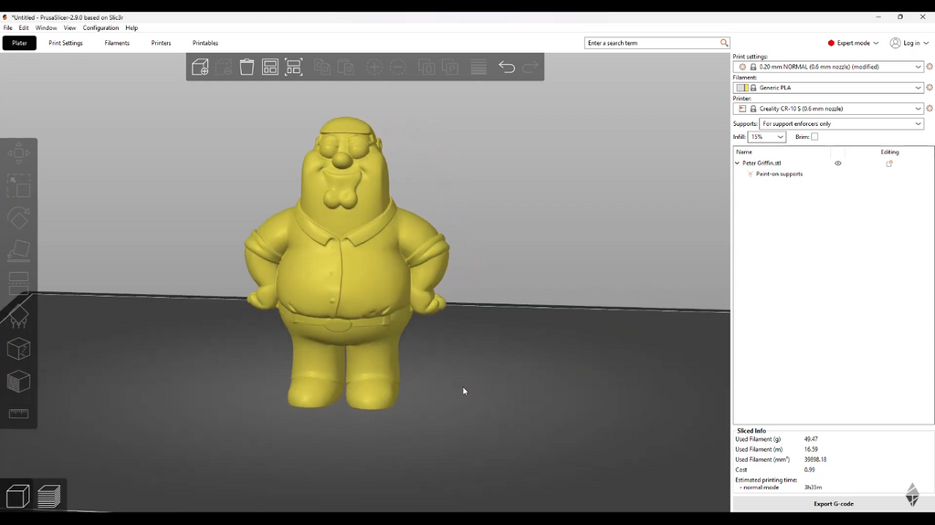Toggle the Brim checkbox
Image resolution: width=935 pixels, height=525 pixels.
814,137
